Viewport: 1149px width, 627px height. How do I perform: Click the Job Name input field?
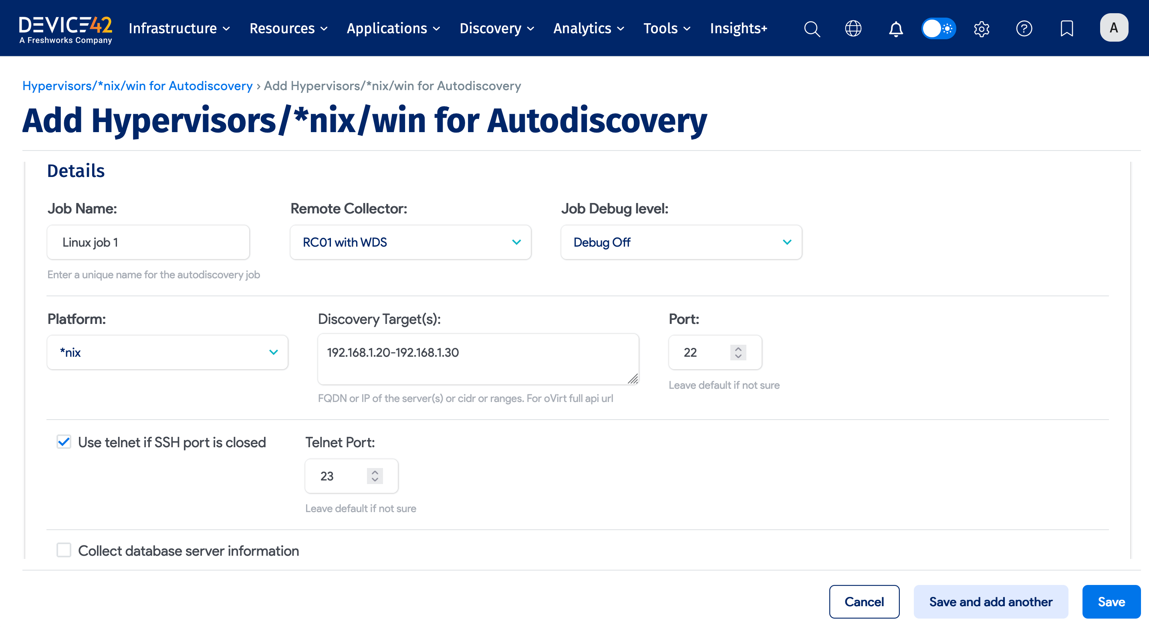coord(148,242)
